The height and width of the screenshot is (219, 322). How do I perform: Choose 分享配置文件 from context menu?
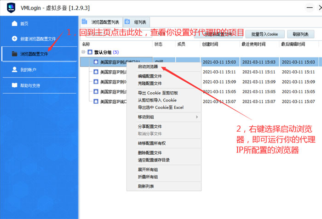coord(150,127)
